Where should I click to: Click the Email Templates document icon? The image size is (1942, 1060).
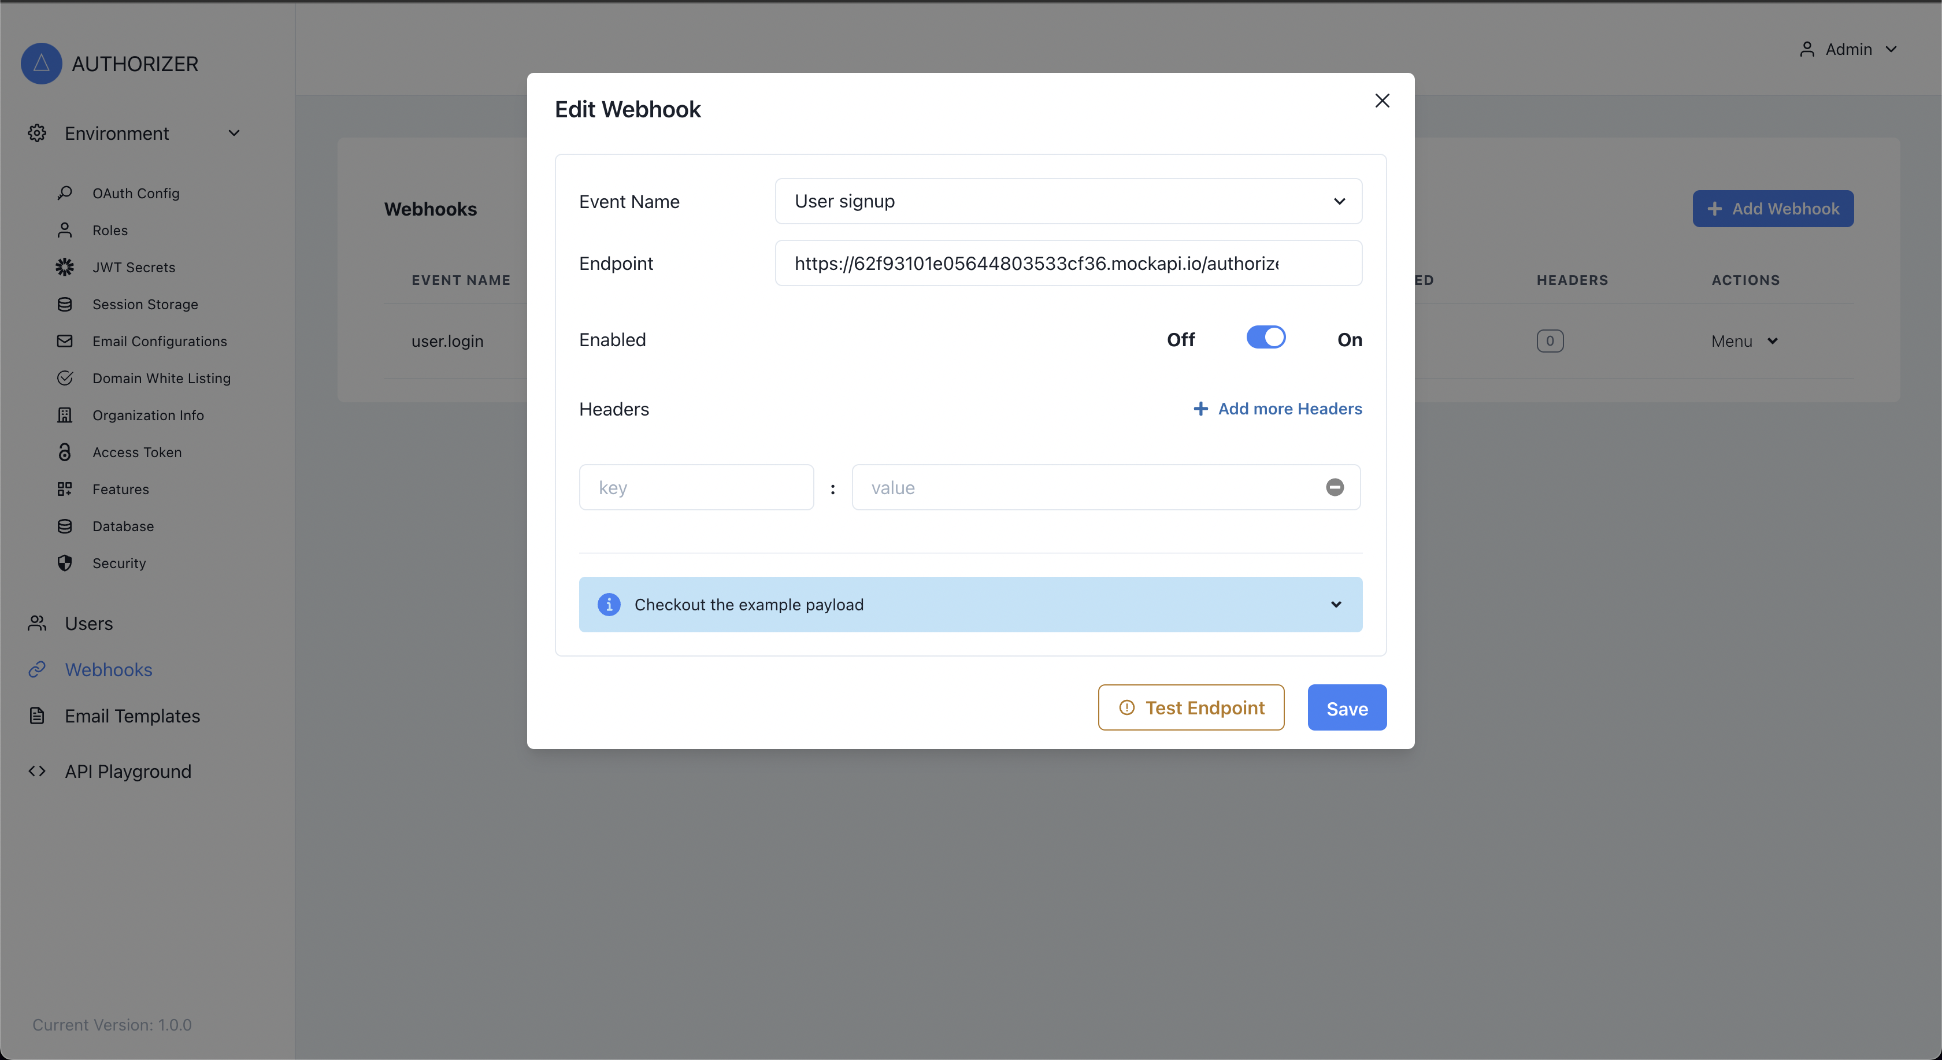(x=36, y=716)
